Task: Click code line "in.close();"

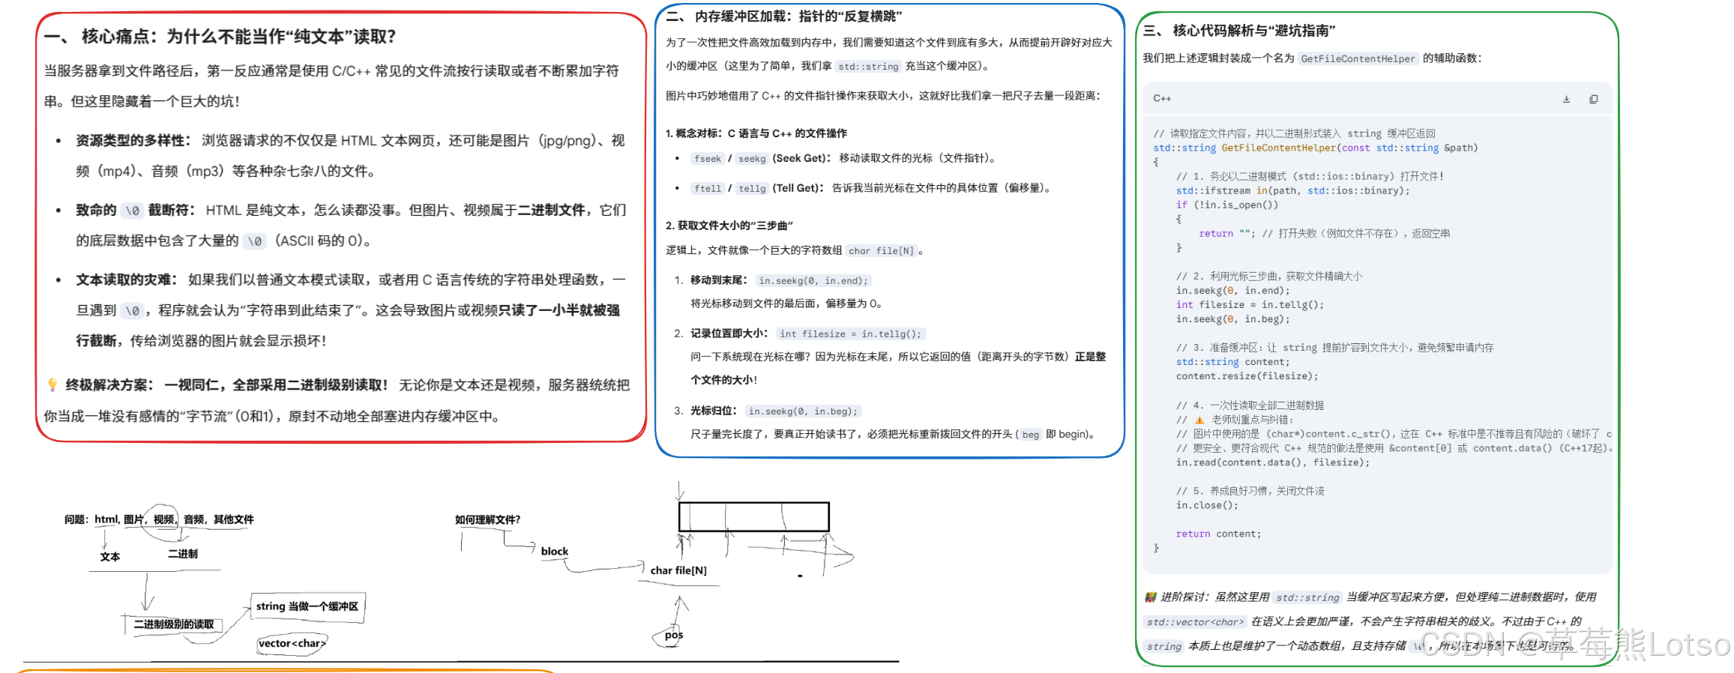Action: point(1207,505)
